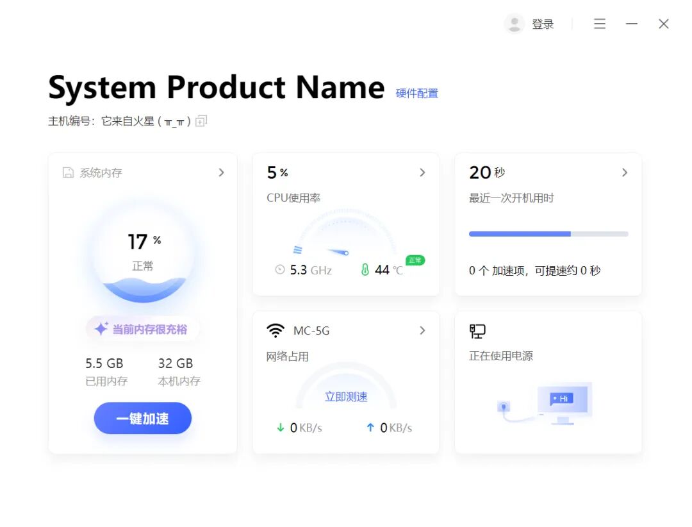Start 立即测速 speed test
Viewport: 692px width, 527px height.
pos(346,397)
